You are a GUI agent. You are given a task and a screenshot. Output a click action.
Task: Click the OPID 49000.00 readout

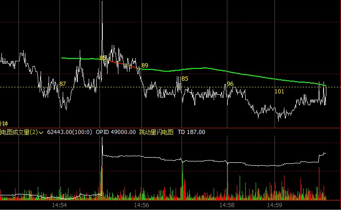pos(116,132)
